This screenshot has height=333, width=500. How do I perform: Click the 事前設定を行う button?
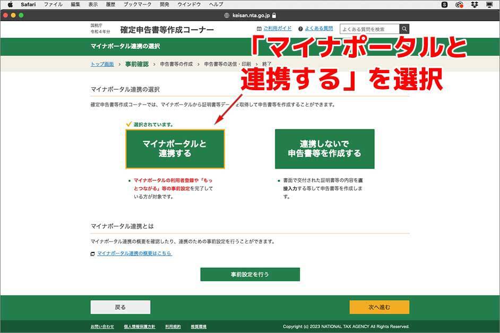(x=250, y=274)
